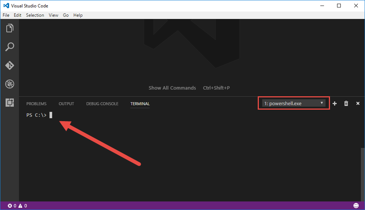Click the terminal panel scrollbar

coord(363,174)
